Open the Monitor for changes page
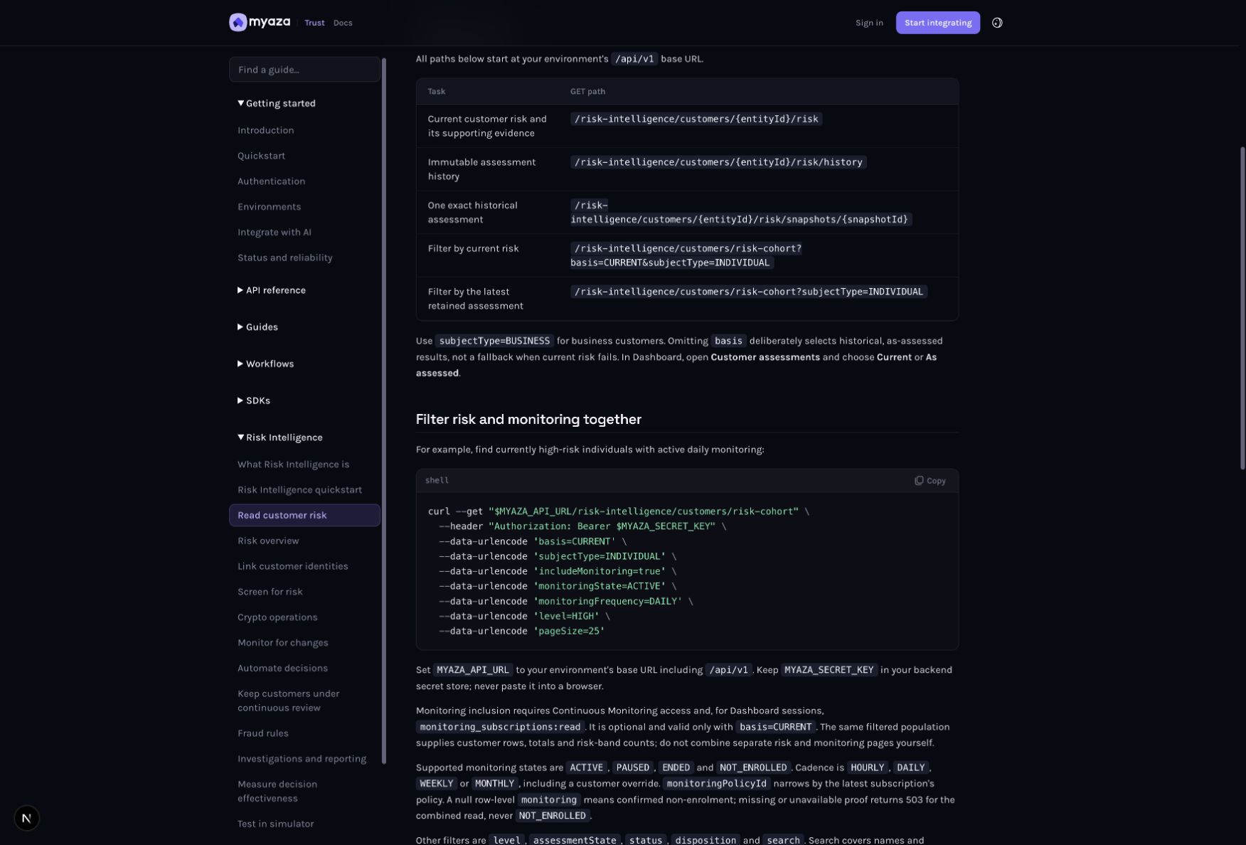The width and height of the screenshot is (1246, 845). click(282, 643)
